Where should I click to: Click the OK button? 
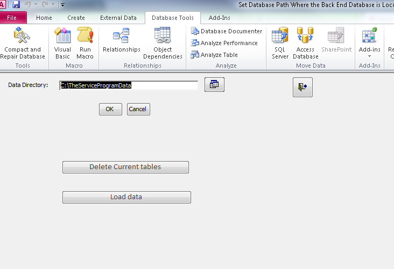tap(110, 110)
